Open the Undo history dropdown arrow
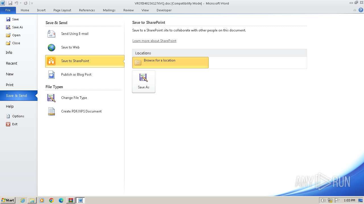The height and width of the screenshot is (204, 364). pos(20,3)
